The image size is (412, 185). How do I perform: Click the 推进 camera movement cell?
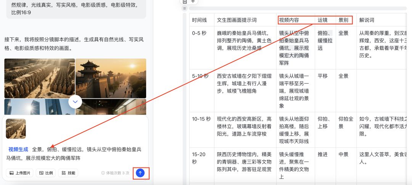(x=325, y=165)
